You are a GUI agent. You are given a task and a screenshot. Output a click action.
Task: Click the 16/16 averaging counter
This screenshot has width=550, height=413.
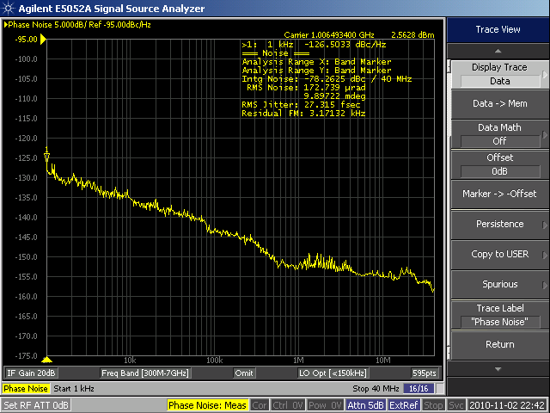point(419,389)
